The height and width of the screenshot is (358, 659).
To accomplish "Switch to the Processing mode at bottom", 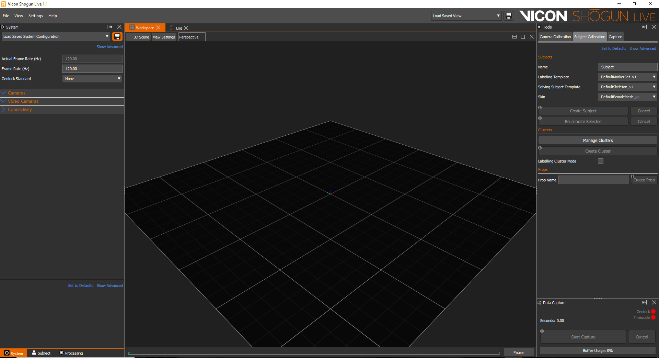I will coord(71,353).
